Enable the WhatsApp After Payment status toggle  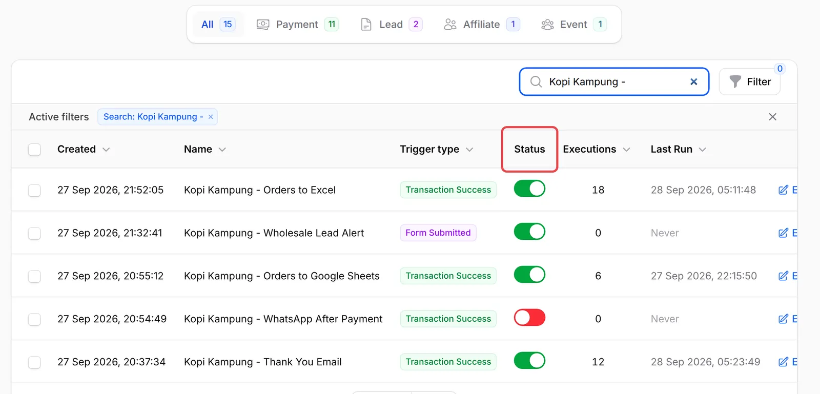pos(529,318)
